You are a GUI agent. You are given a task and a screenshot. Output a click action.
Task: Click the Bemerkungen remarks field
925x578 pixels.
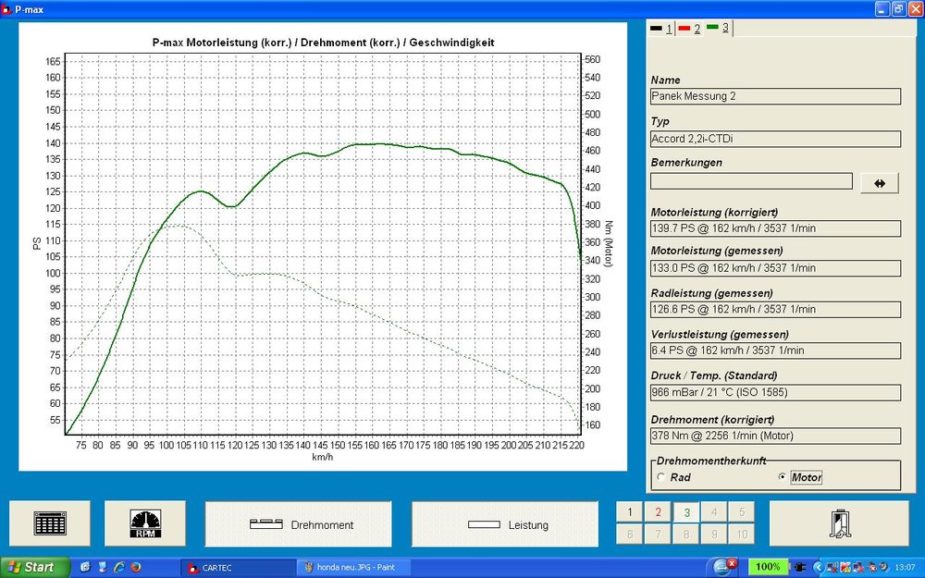tap(751, 181)
